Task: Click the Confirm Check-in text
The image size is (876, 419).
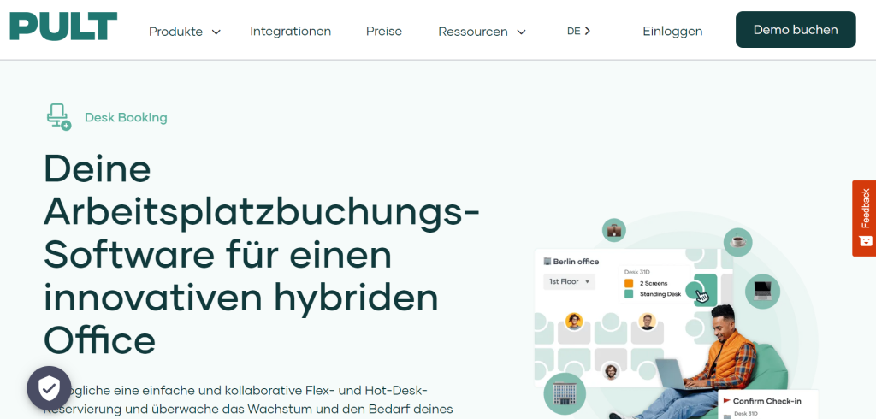Action: tap(767, 401)
